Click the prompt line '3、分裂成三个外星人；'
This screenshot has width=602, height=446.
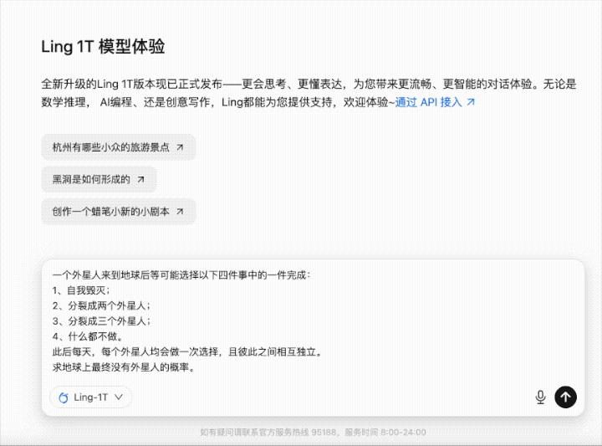[x=101, y=321]
